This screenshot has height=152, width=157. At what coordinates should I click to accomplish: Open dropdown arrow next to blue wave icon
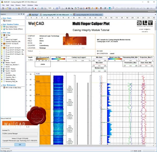[x=112, y=8]
